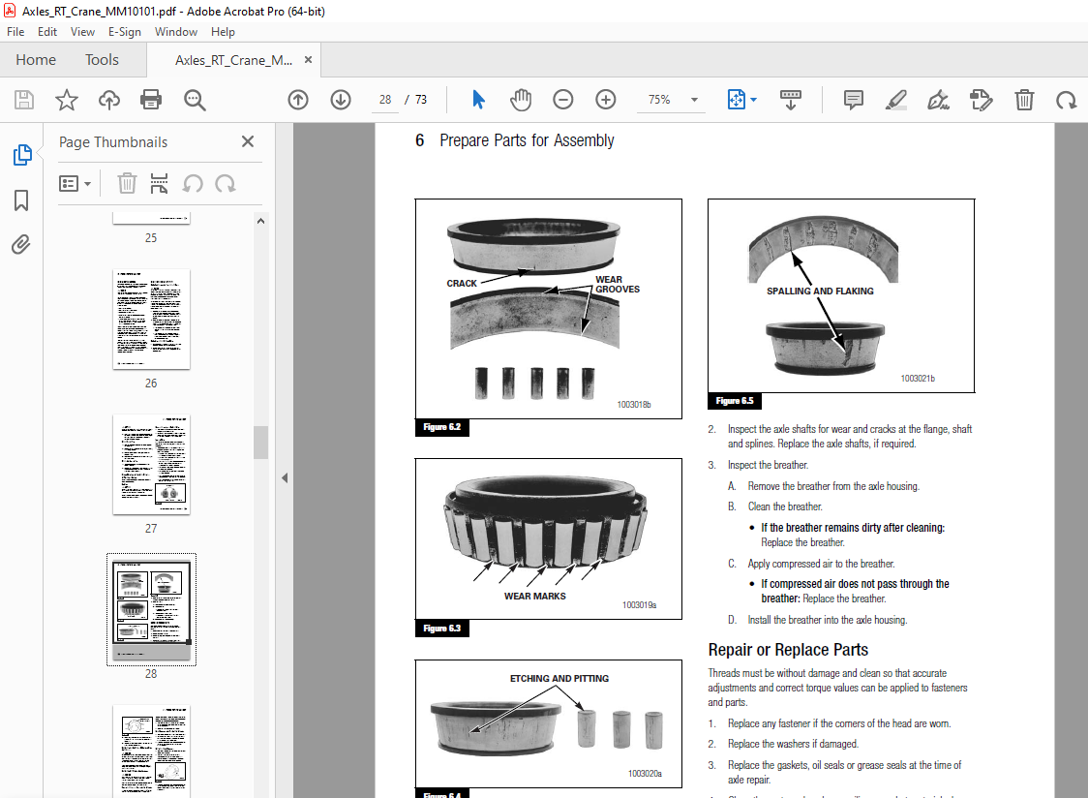Close the Page Thumbnails panel
1088x798 pixels.
[248, 141]
